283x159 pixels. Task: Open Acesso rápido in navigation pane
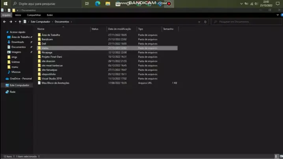pos(17,32)
